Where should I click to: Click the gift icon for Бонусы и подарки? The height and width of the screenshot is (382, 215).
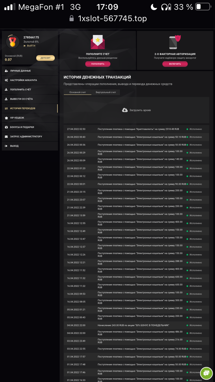(6, 127)
